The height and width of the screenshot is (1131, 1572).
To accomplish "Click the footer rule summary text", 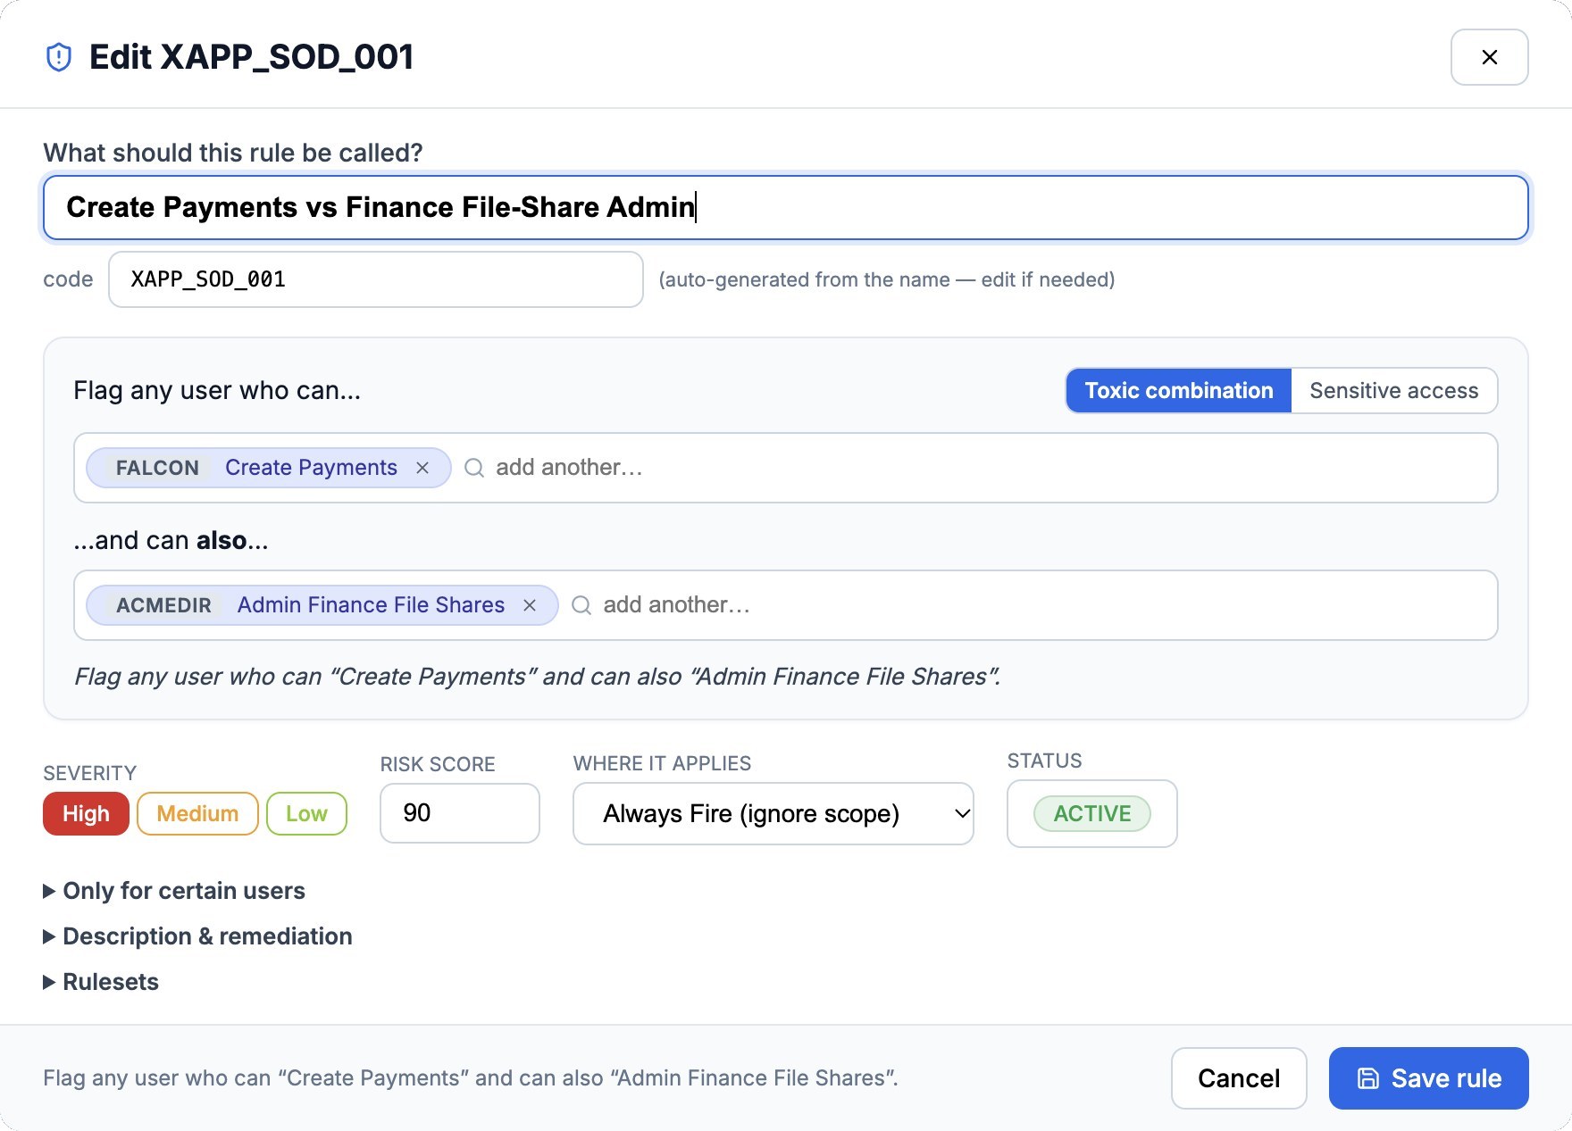I will (x=471, y=1078).
